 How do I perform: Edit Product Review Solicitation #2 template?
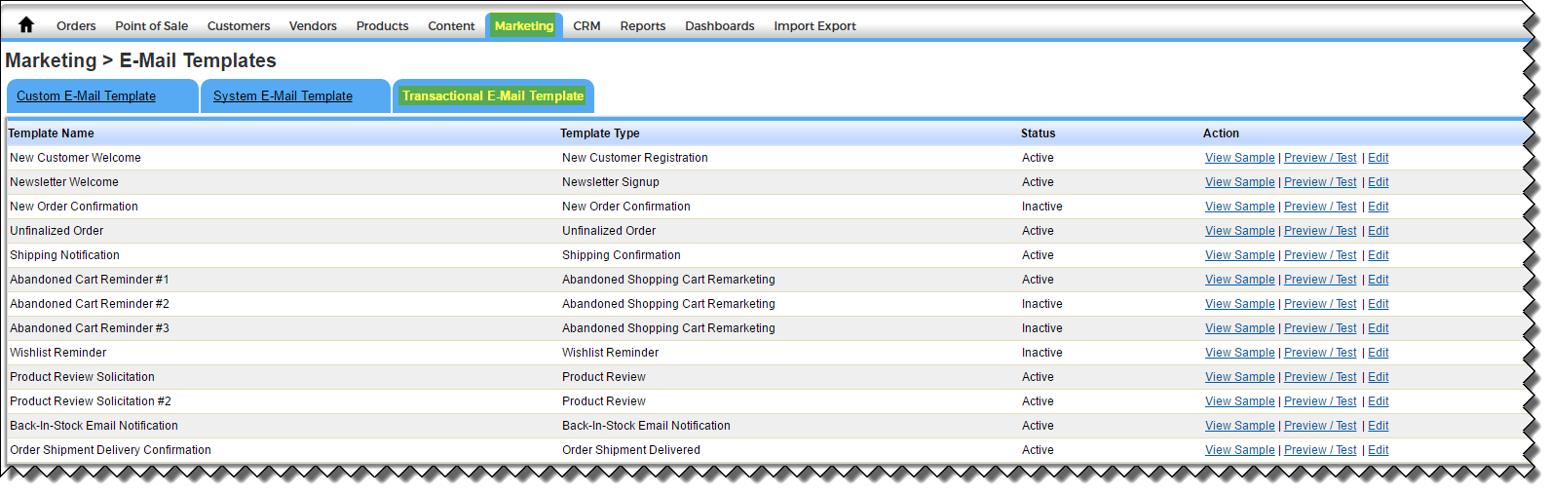[1378, 401]
